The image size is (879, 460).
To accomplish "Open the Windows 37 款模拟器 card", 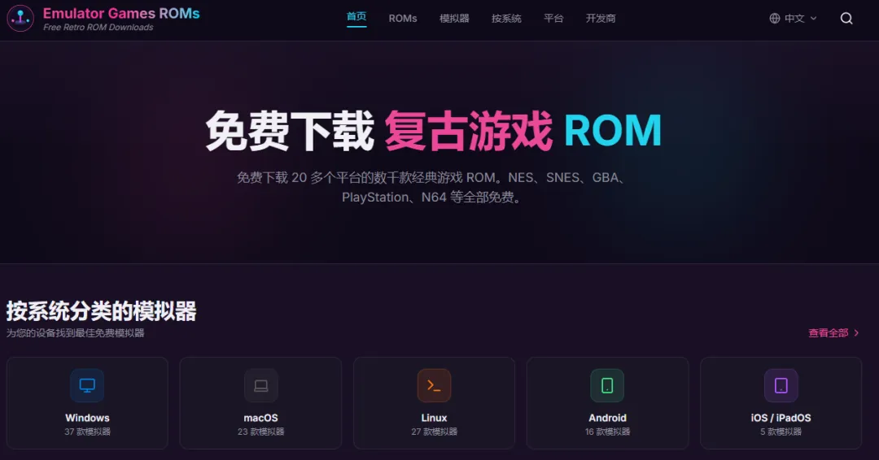I will tap(87, 403).
